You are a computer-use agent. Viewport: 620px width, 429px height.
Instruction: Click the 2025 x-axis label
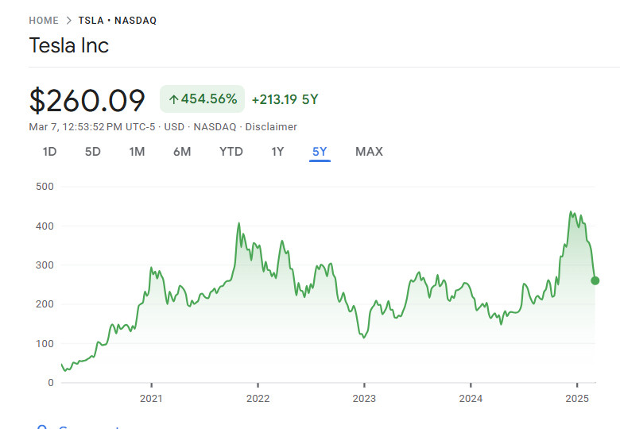[577, 399]
